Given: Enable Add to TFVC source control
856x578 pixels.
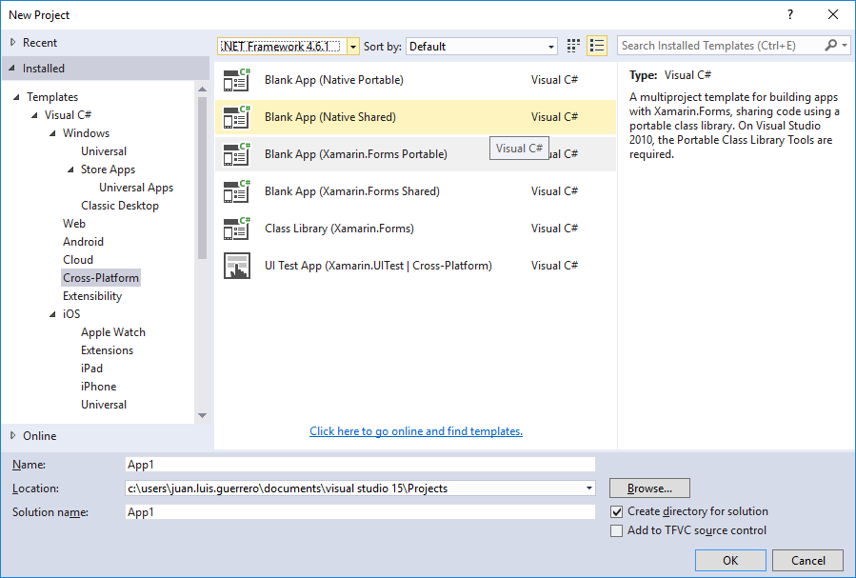Looking at the screenshot, I should click(617, 531).
